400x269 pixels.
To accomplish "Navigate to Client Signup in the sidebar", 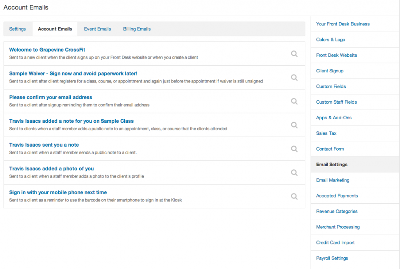I will [x=330, y=71].
